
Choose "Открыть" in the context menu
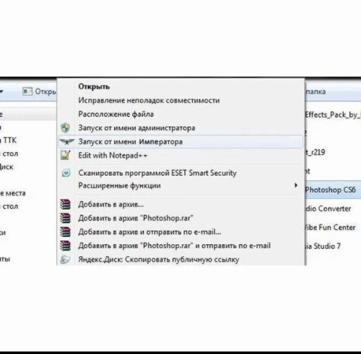pyautogui.click(x=94, y=87)
